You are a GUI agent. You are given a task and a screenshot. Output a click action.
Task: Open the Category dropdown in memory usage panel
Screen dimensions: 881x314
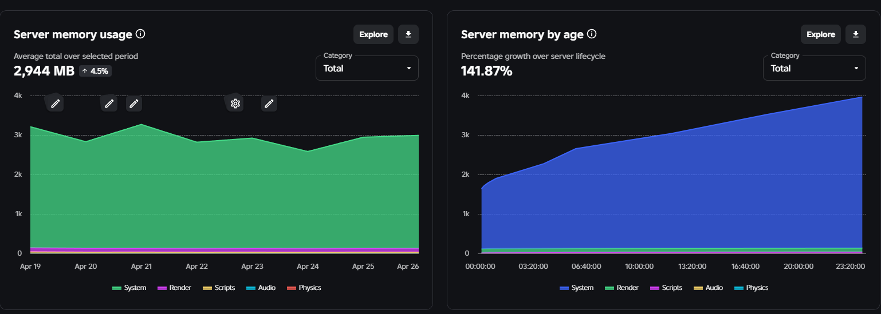pos(367,69)
